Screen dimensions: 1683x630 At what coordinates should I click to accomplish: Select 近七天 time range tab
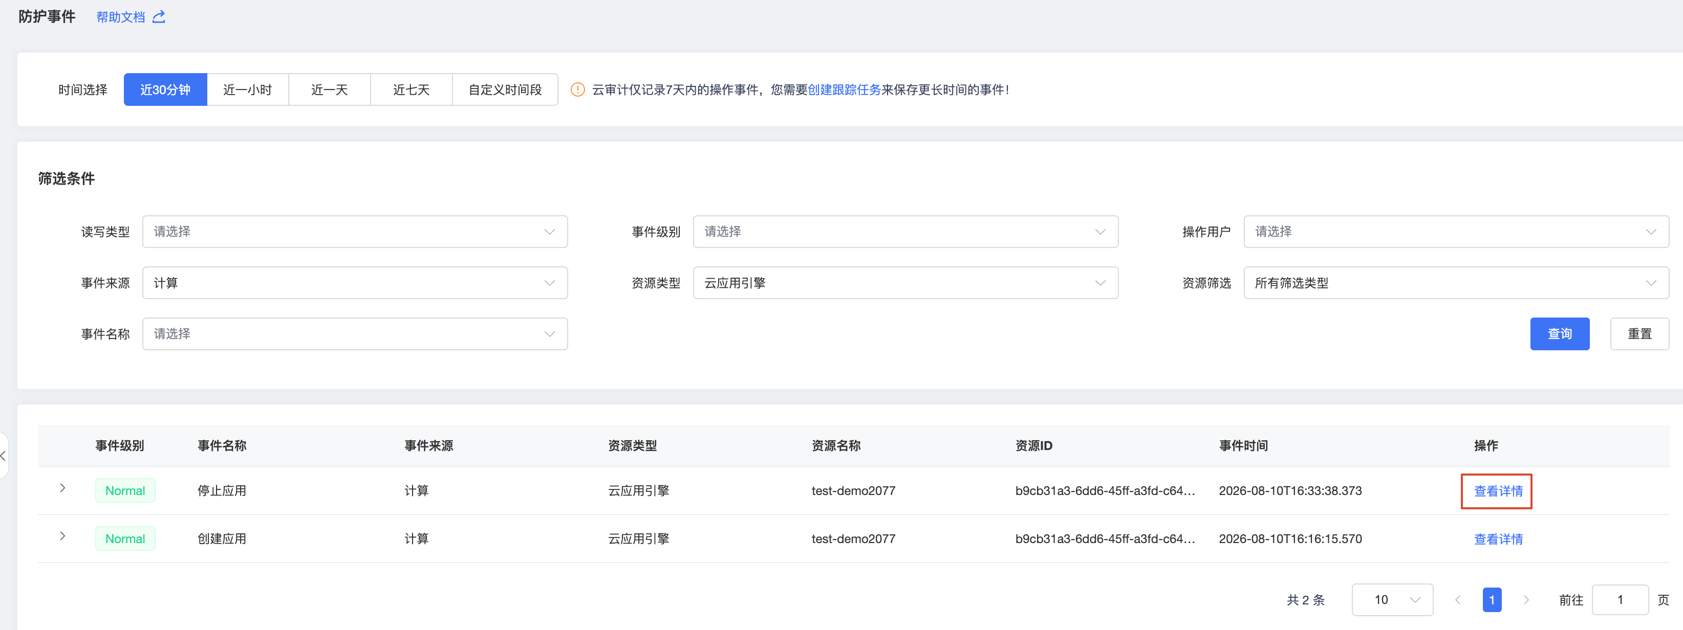[x=411, y=89]
